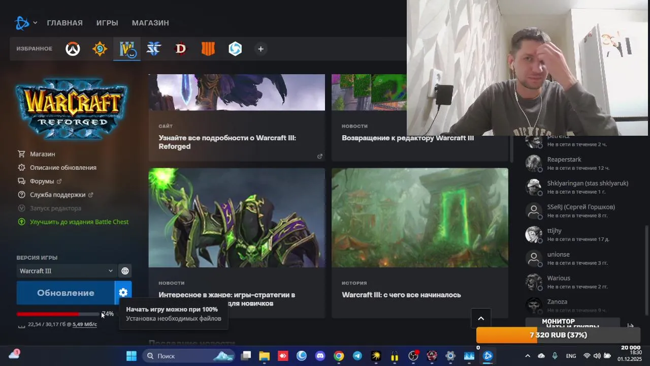
Task: Click the Battle.net logo icon
Action: (x=22, y=23)
